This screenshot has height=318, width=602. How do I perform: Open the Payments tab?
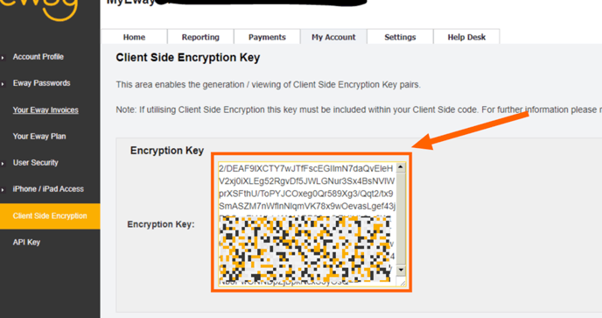click(267, 37)
